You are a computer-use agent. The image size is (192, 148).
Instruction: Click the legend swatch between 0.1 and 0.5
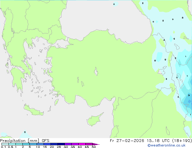coord(5,144)
